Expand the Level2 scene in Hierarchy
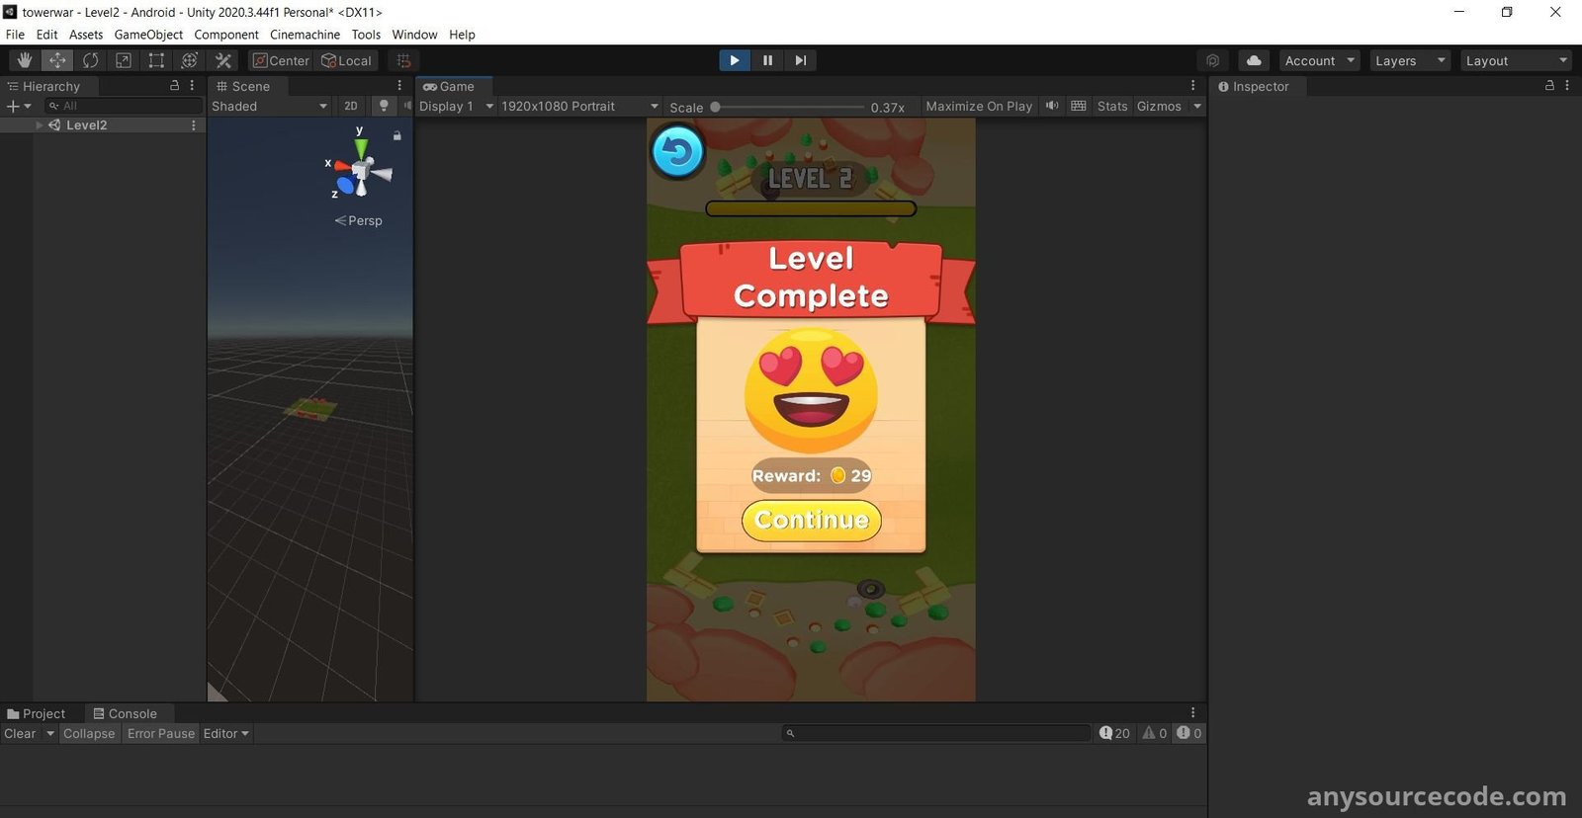 [40, 125]
